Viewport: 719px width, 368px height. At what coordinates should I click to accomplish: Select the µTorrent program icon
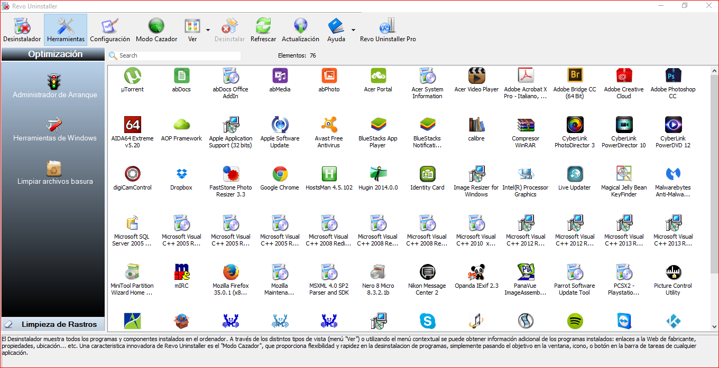[x=132, y=80]
